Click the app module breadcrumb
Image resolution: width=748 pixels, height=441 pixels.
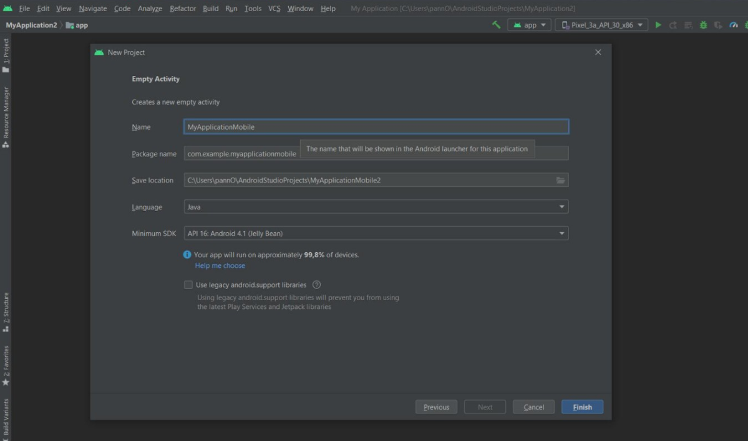pos(77,26)
